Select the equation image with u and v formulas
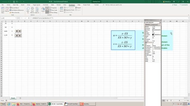Image resolution: width=190 pixels, height=106 pixels. (123, 40)
